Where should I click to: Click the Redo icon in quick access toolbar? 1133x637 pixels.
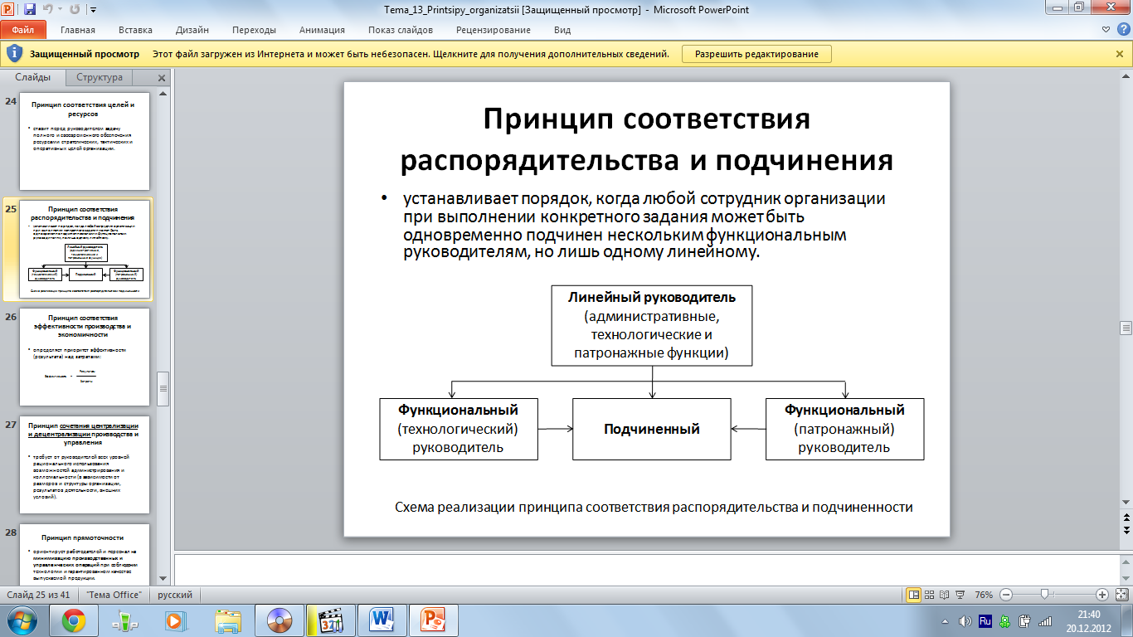click(x=74, y=9)
